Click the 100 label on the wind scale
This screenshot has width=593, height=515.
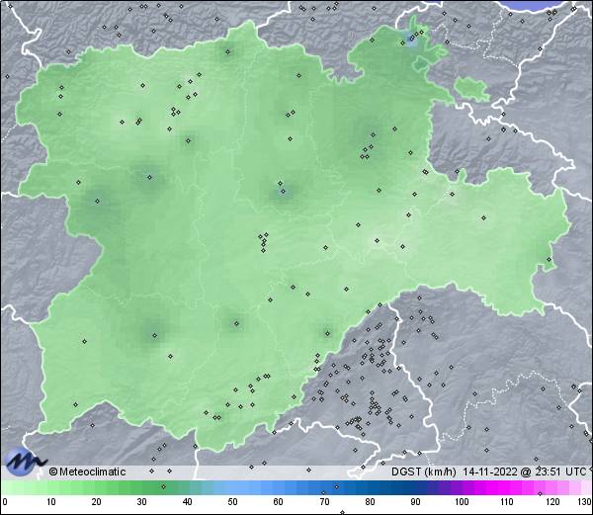pos(462,502)
